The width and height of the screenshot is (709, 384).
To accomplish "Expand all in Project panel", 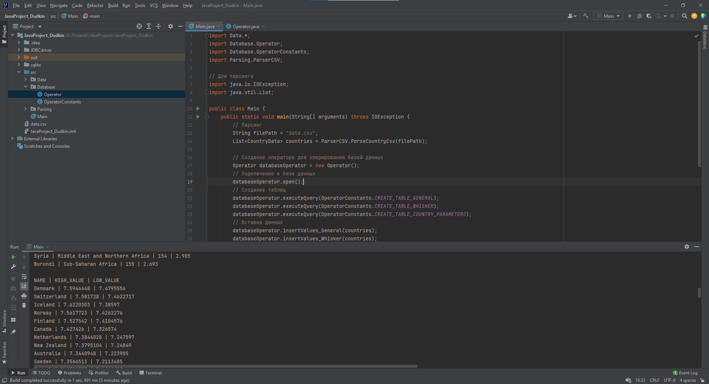I will pos(149,26).
